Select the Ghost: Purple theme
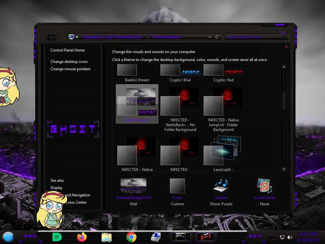Image resolution: width=325 pixels, height=244 pixels. [137, 104]
